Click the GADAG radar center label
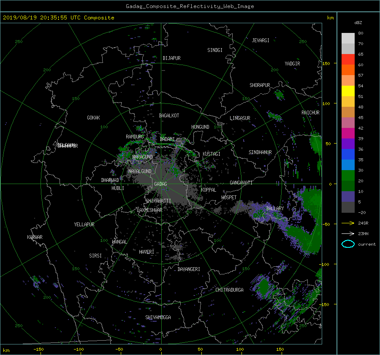The width and height of the screenshot is (380, 355). [x=160, y=184]
